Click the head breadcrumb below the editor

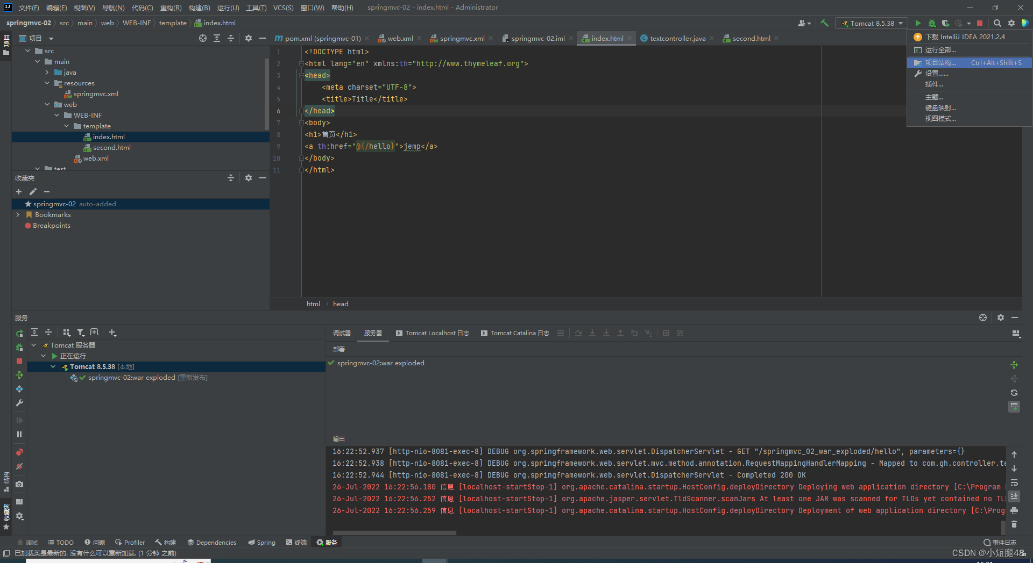point(340,304)
